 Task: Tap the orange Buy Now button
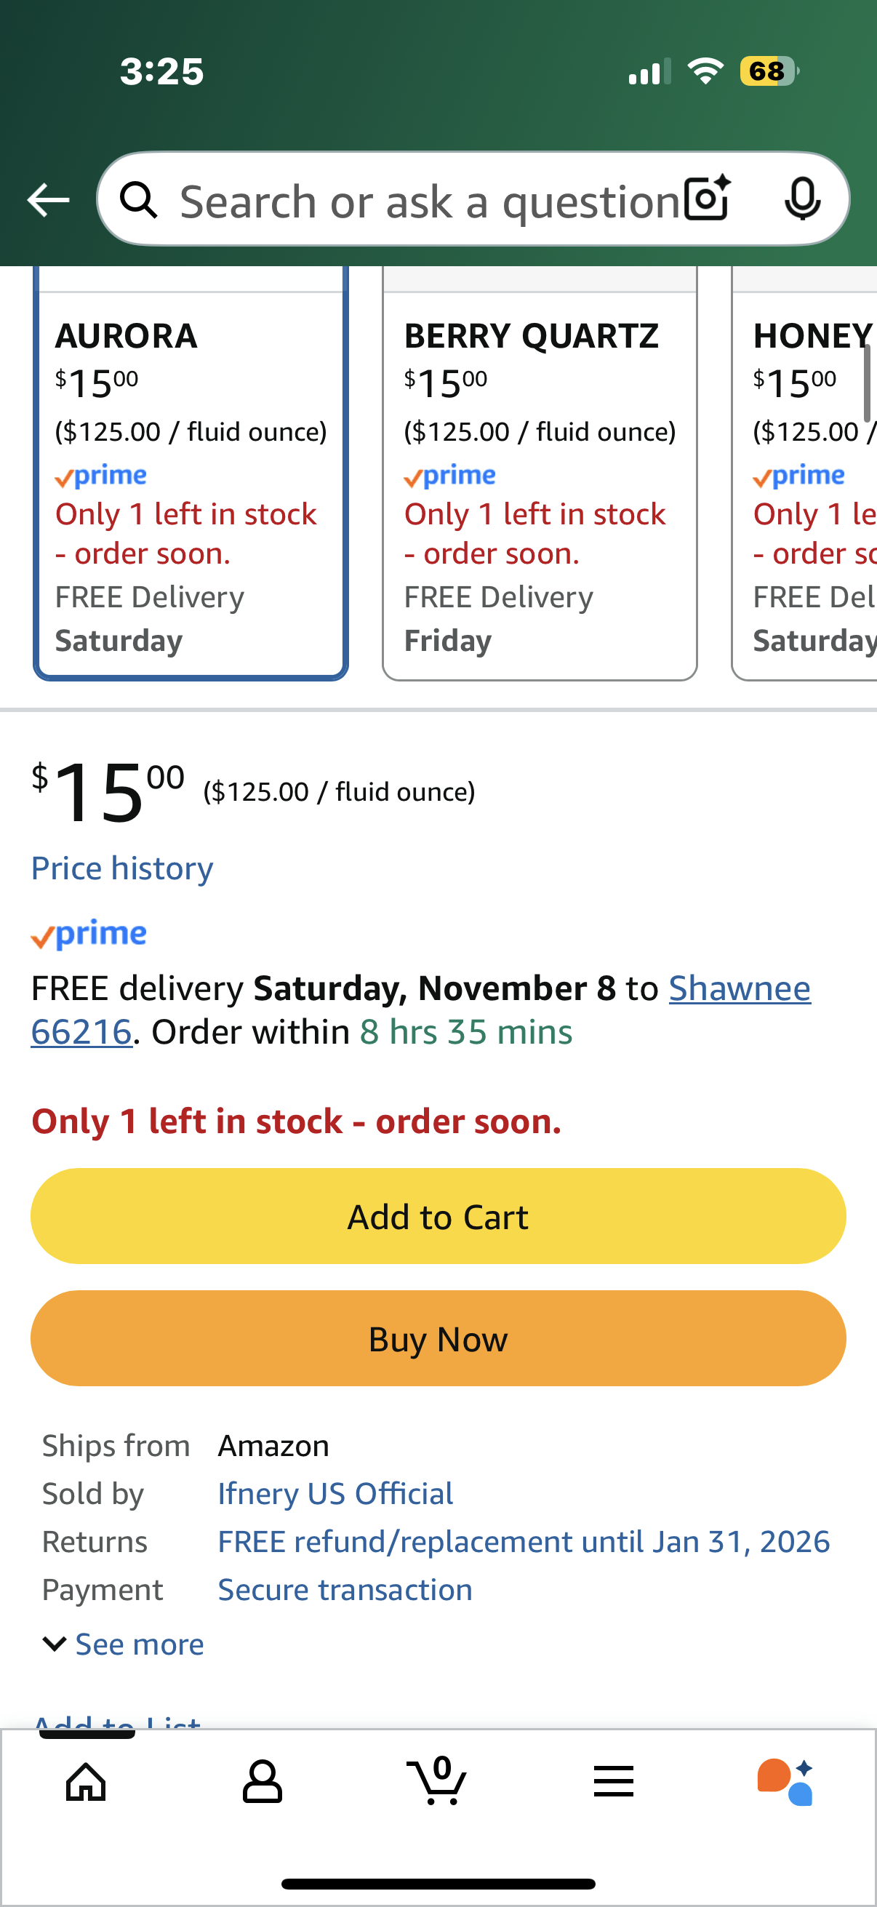(438, 1338)
